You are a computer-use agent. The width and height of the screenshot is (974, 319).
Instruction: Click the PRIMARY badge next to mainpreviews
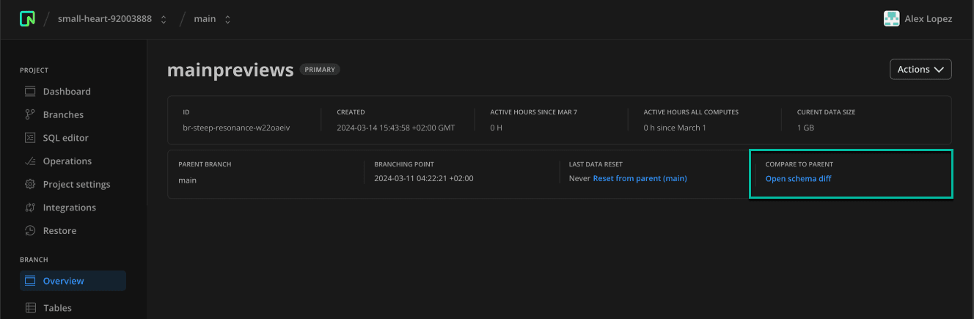coord(319,70)
